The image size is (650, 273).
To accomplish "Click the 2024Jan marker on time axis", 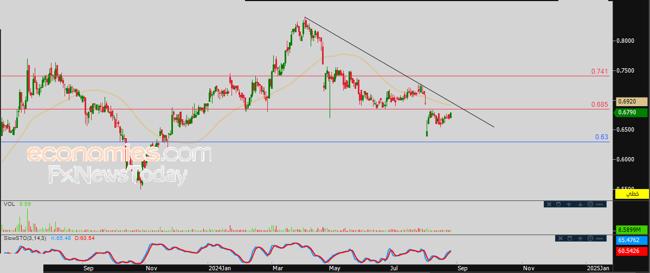I will [x=220, y=268].
